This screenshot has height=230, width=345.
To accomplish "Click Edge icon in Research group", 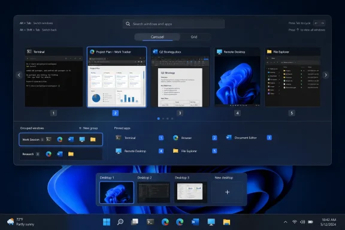I will 49,154.
